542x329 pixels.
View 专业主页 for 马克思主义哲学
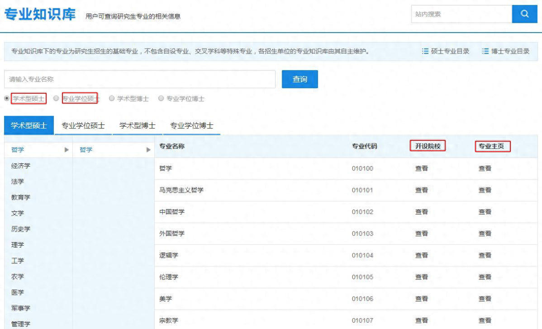(485, 190)
